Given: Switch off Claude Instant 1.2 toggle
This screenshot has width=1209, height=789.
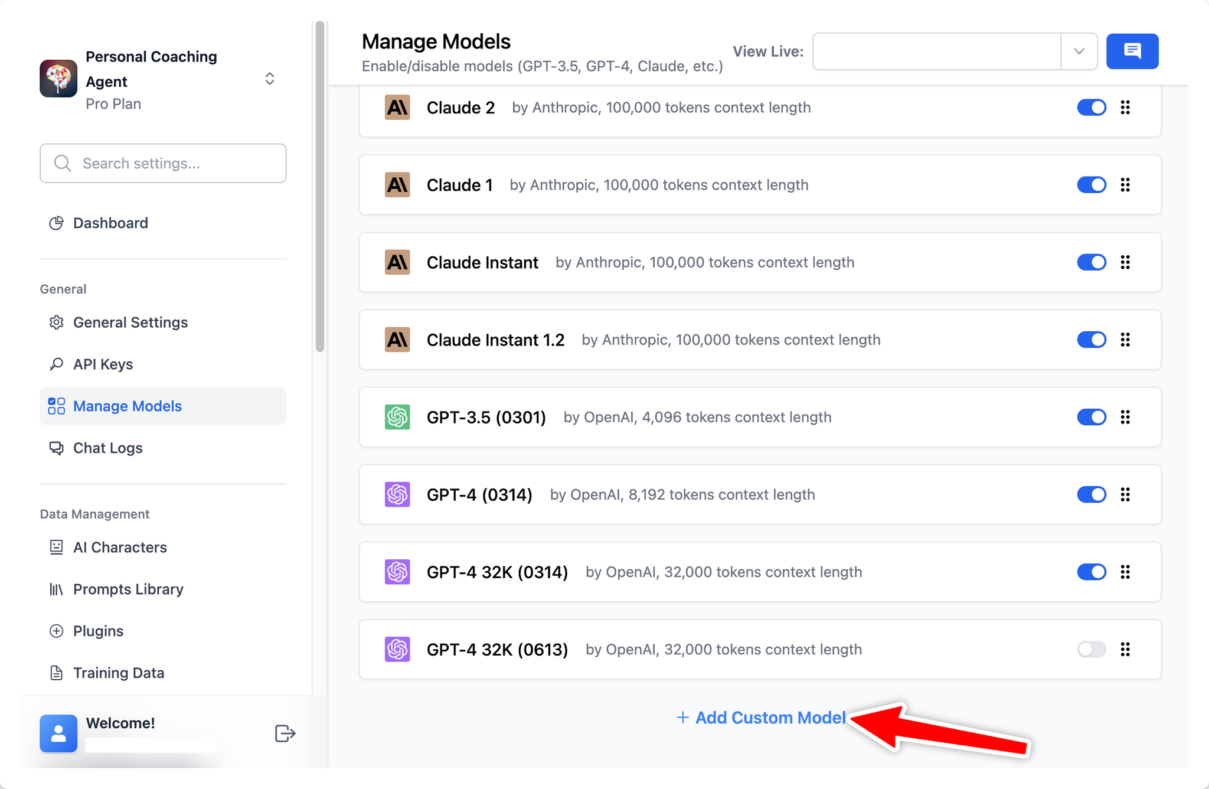Looking at the screenshot, I should coord(1092,340).
